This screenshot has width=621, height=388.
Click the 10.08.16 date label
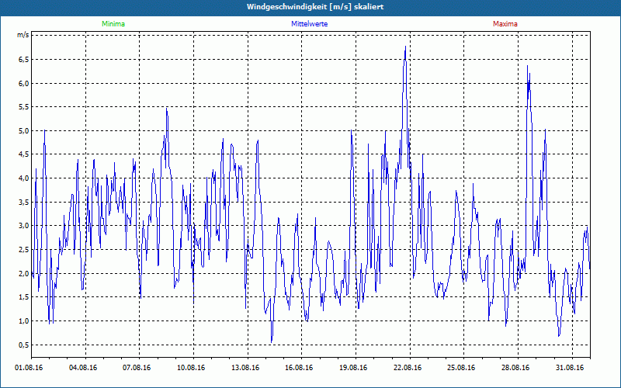click(x=190, y=368)
